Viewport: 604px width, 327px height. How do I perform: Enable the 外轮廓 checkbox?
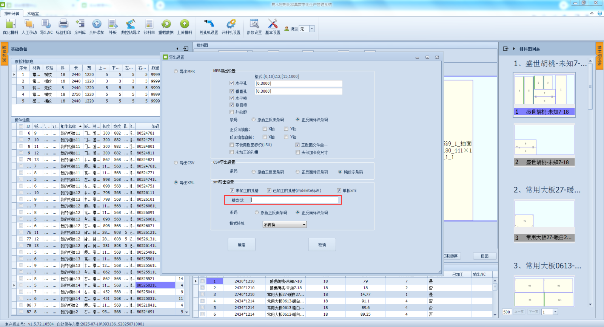(232, 112)
